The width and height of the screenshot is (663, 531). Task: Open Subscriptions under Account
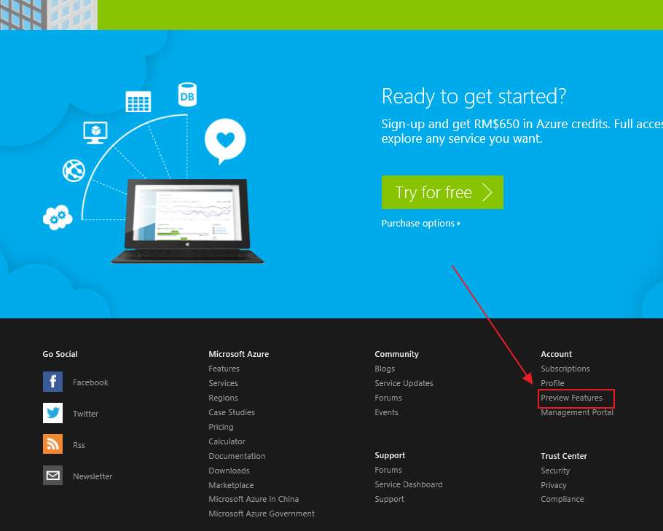pyautogui.click(x=565, y=369)
